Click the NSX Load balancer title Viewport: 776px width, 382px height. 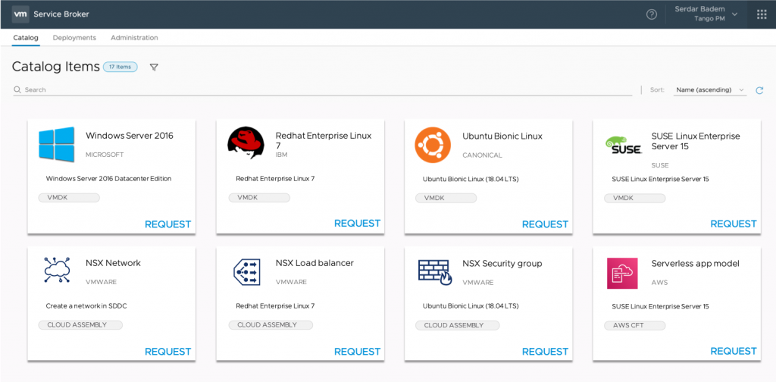pos(314,263)
